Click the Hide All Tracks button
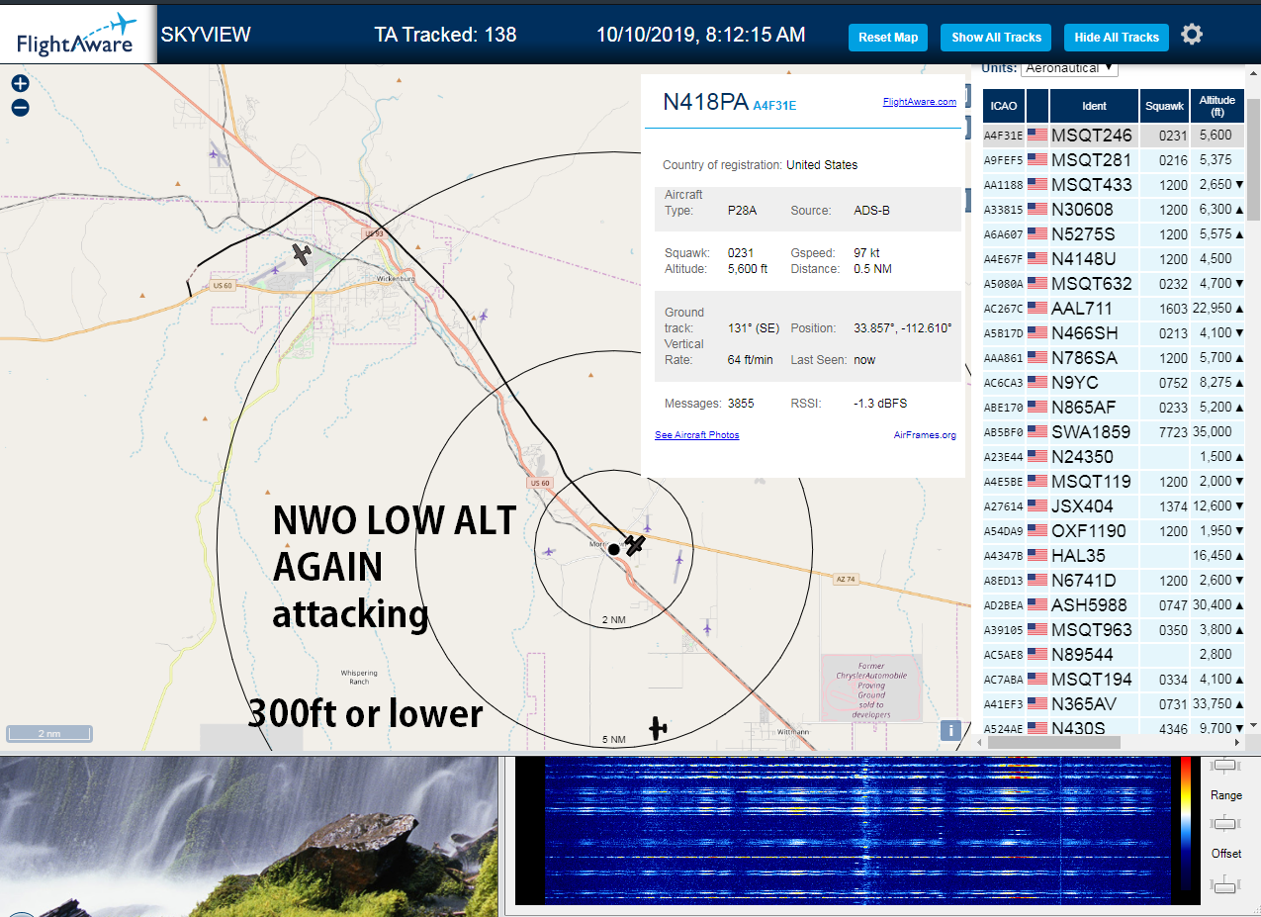 1117,38
